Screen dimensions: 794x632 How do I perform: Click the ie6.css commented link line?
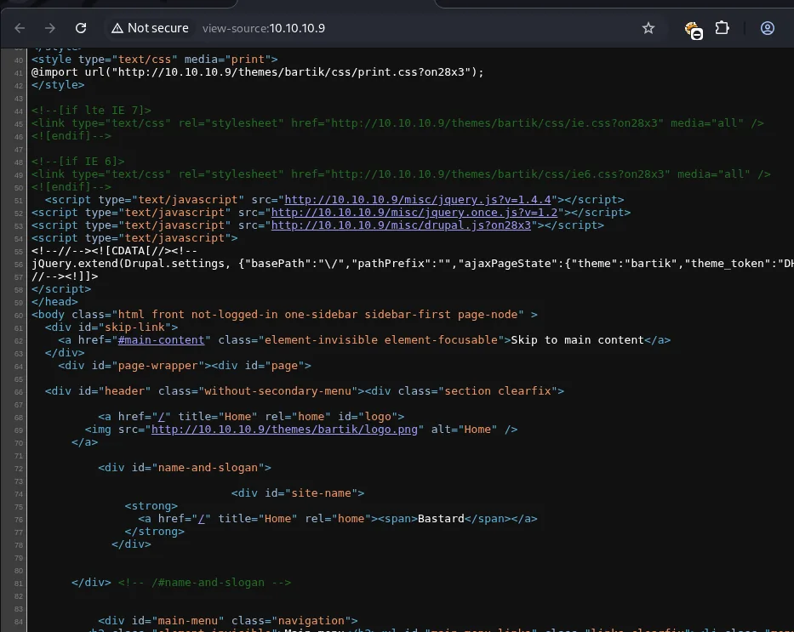(401, 174)
